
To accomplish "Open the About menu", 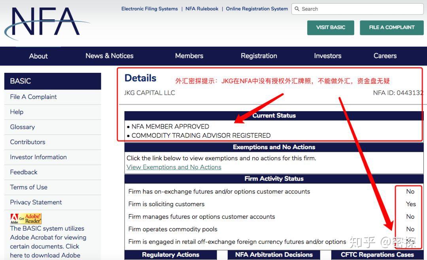I will pyautogui.click(x=38, y=56).
